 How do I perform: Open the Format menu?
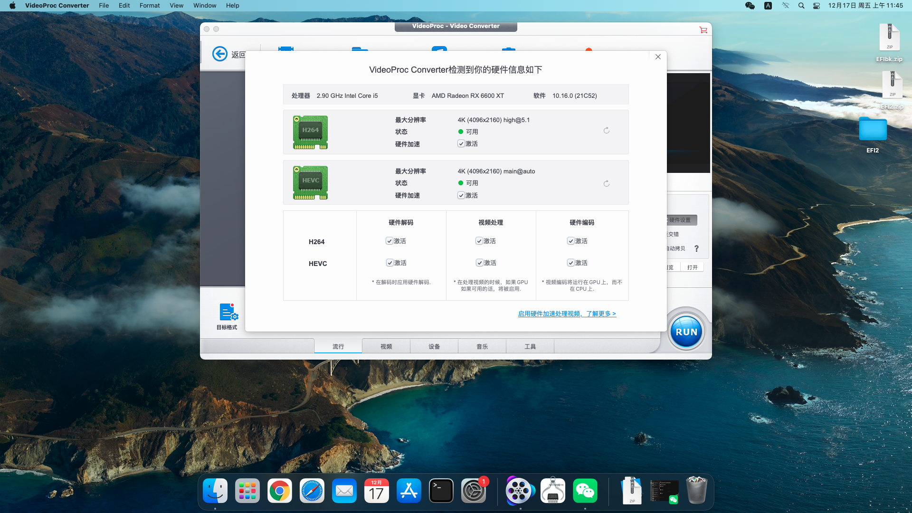click(149, 6)
